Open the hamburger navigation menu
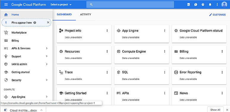Screen dimensions: 230x112 coord(6,4)
